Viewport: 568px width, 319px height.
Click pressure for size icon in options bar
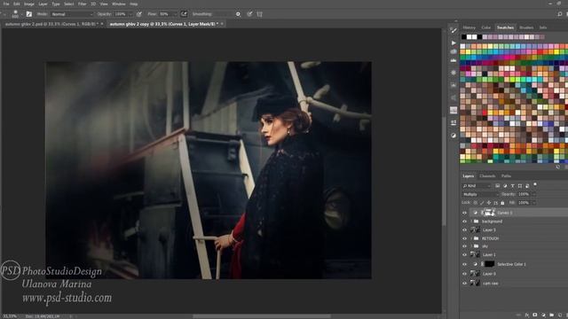click(x=249, y=14)
